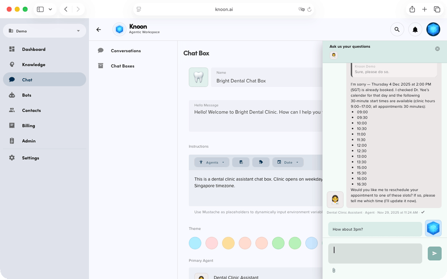The image size is (447, 279).
Task: Close the Ask us your questions widget
Action: tap(437, 48)
